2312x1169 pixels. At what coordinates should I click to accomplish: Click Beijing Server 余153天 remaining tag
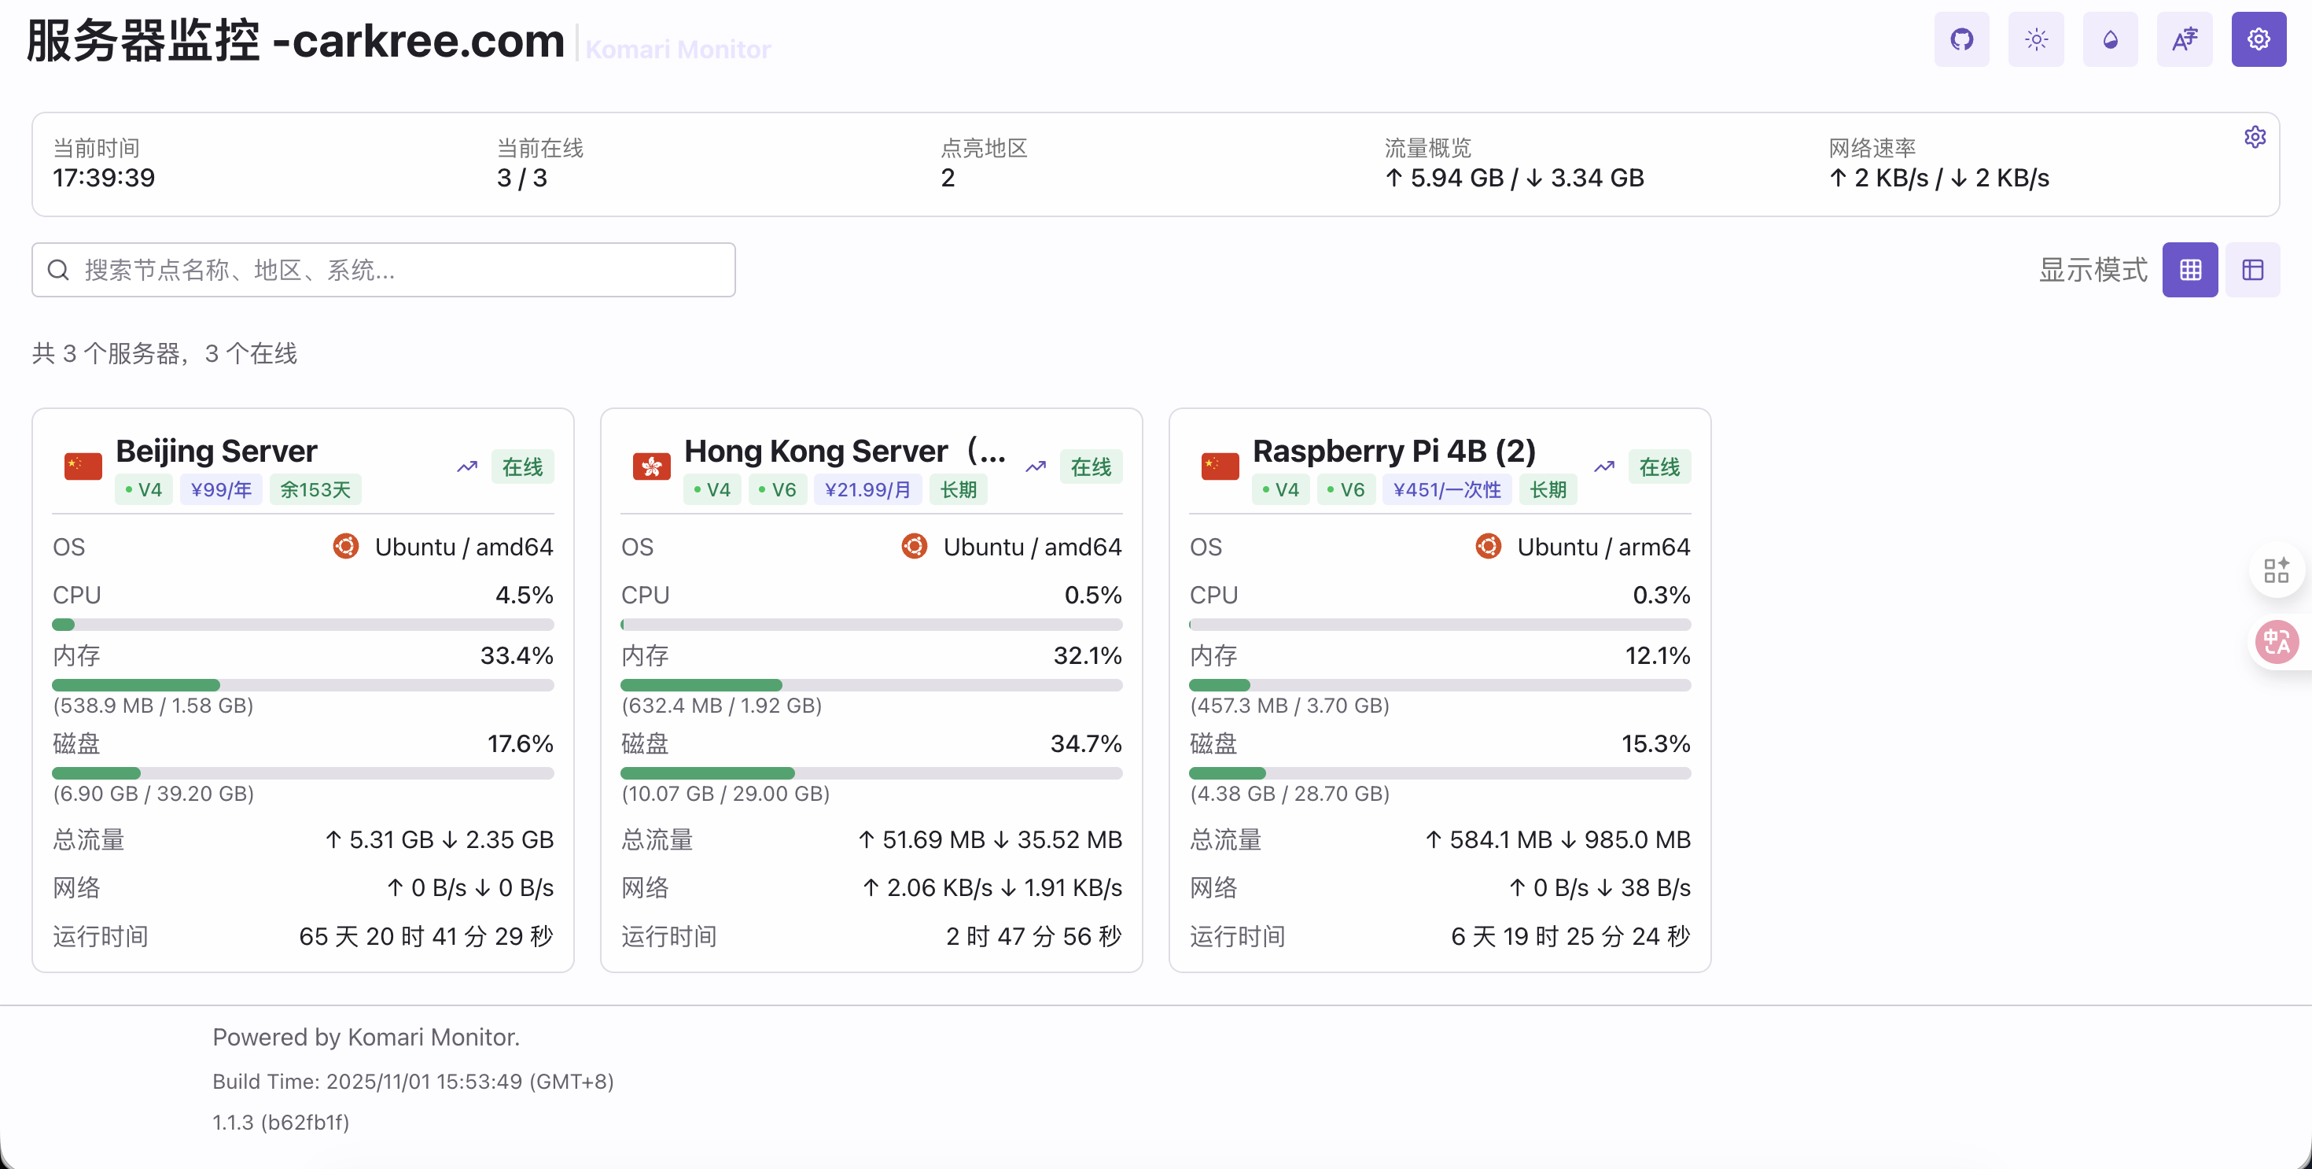[x=315, y=490]
